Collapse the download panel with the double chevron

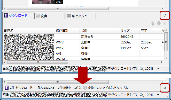(x=165, y=15)
